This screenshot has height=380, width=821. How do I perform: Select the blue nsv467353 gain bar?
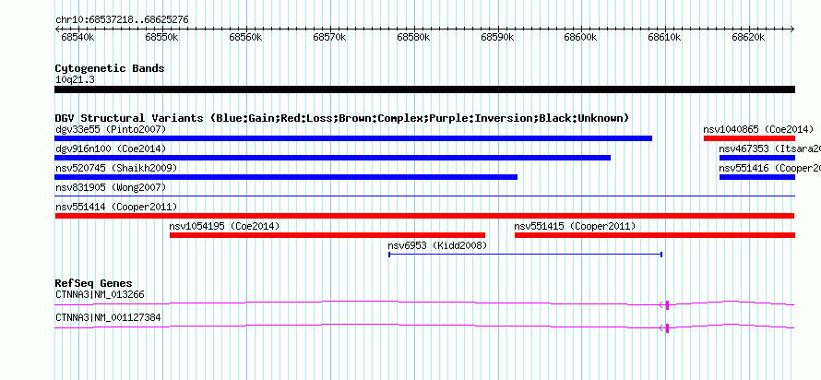pos(757,158)
